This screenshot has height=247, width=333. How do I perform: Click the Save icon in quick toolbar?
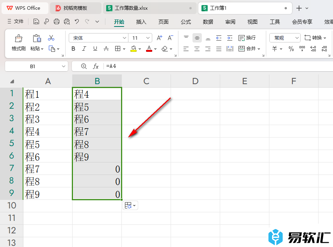(36, 21)
